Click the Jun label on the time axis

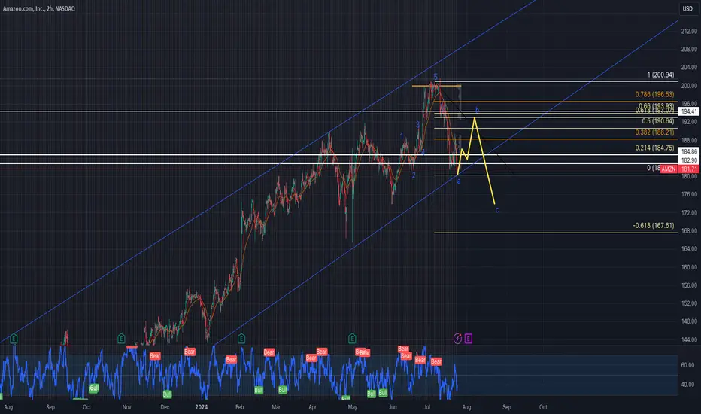tap(393, 407)
